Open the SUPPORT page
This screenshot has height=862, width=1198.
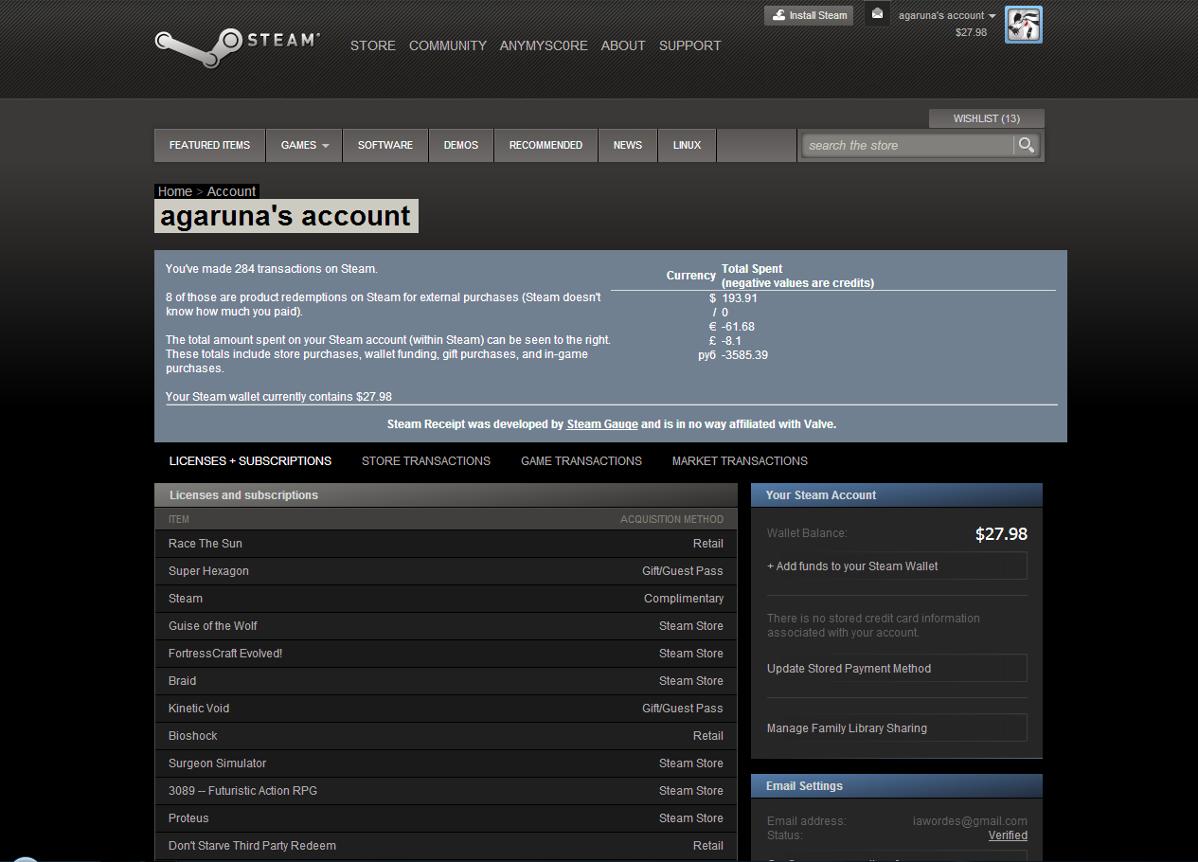(x=689, y=45)
